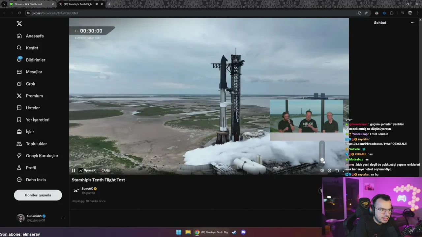This screenshot has height=237, width=422.
Task: Open Chrome profile avatar
Action: [x=410, y=13]
